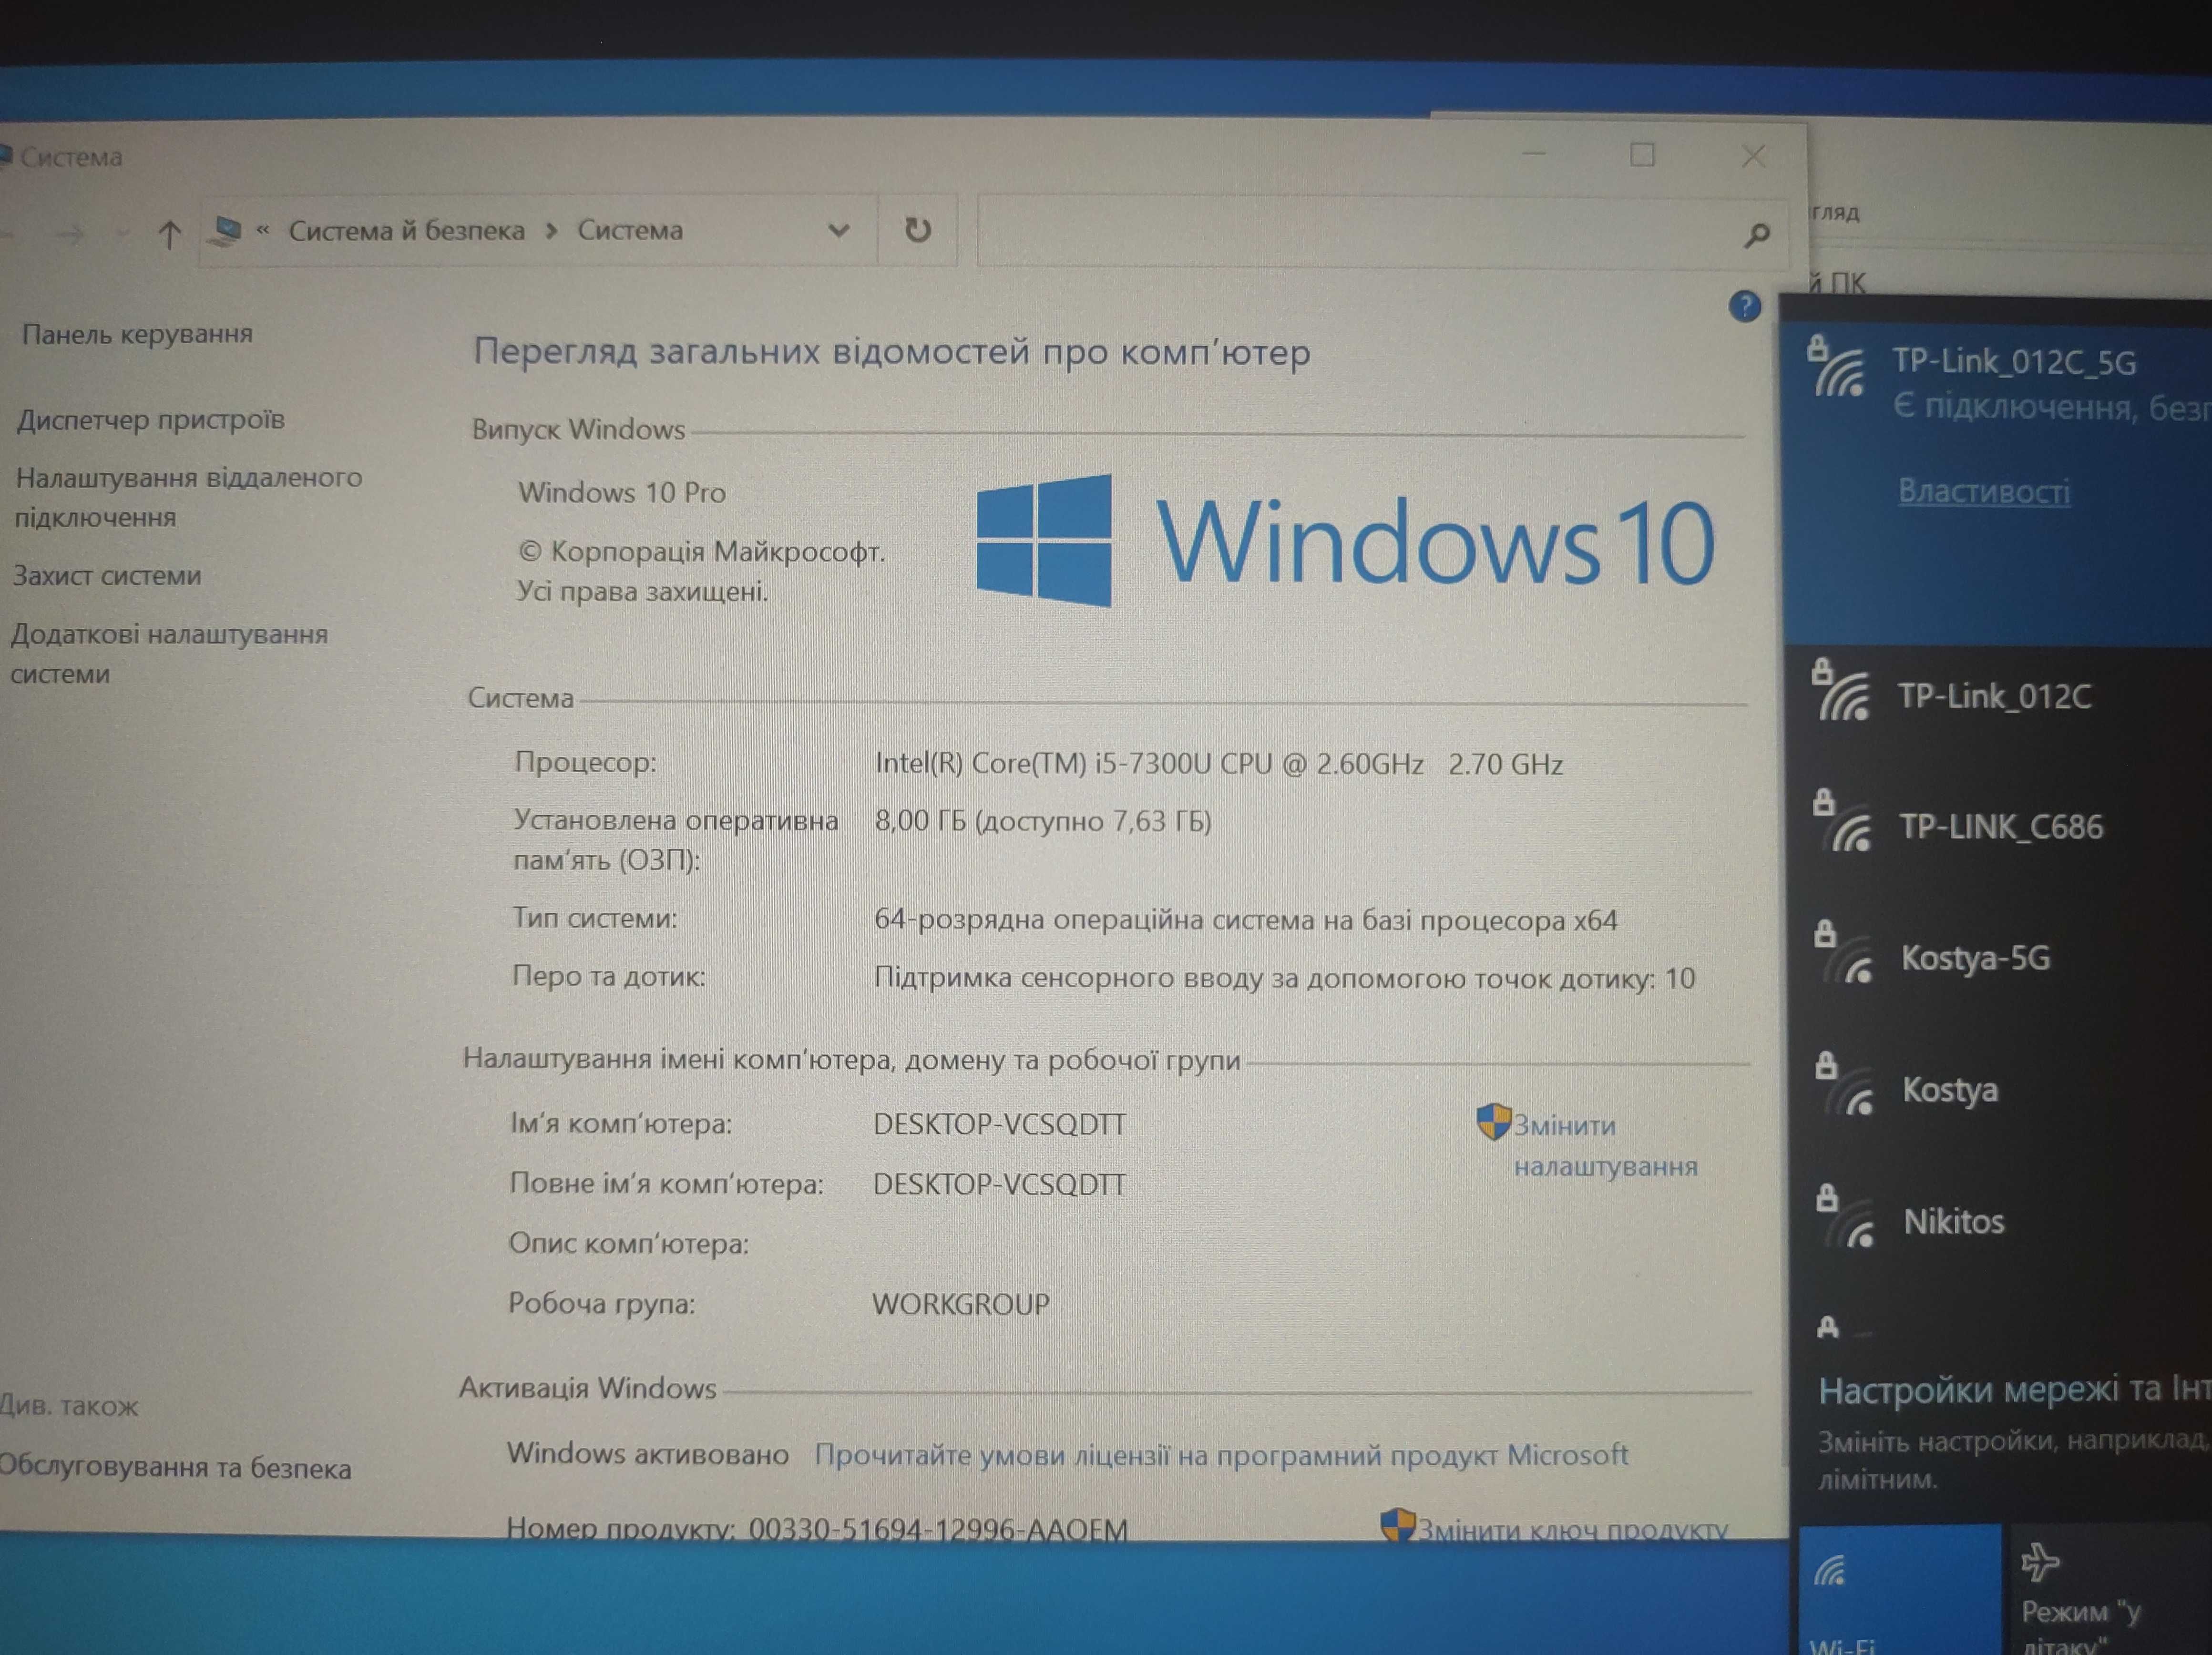
Task: Click Змінити налаштування link
Action: click(x=1605, y=1145)
